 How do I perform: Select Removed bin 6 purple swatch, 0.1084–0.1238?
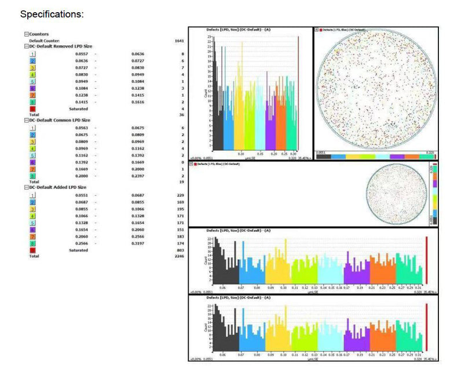32,88
